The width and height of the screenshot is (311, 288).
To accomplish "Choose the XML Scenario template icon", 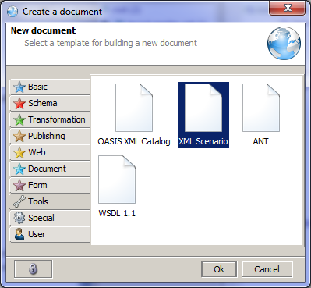I will 203,108.
